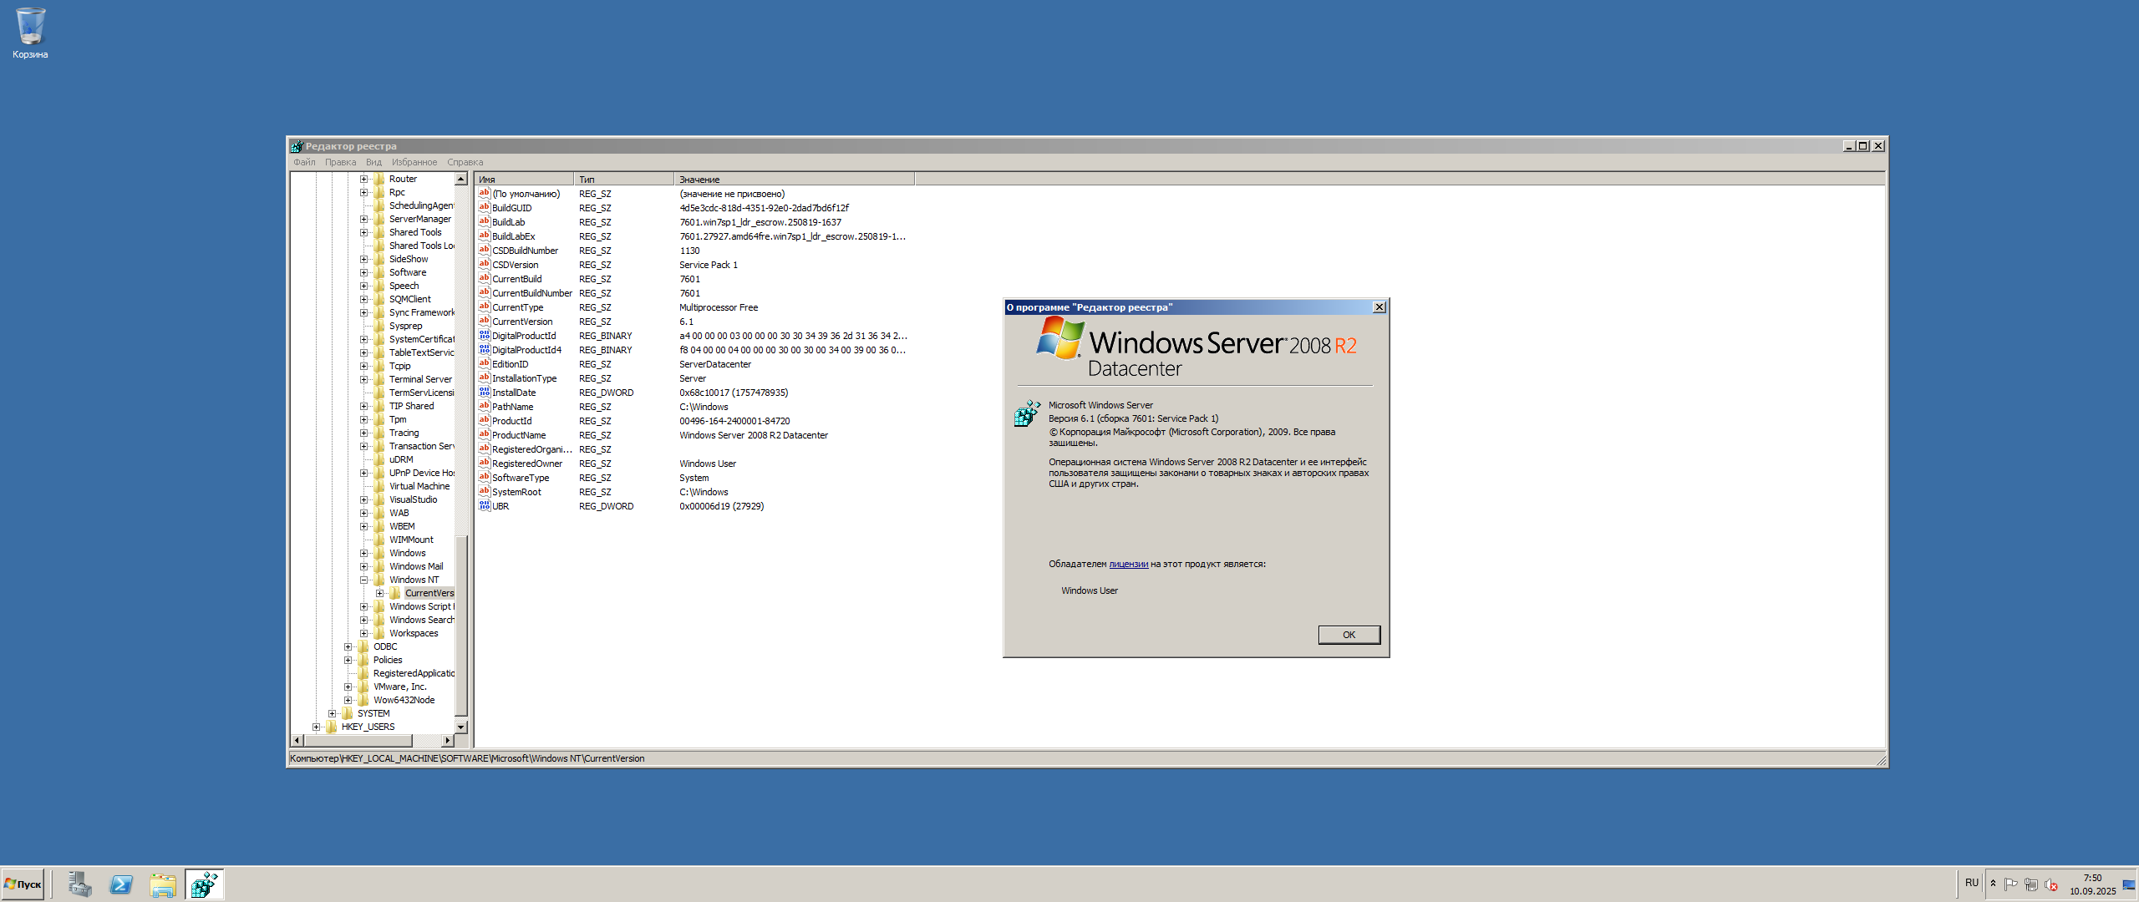Click the UBR DWORD value icon
2139x902 pixels.
[x=484, y=506]
